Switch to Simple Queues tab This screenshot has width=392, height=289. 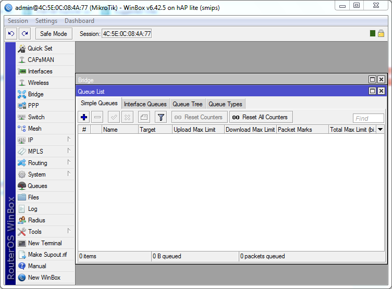[x=99, y=103]
